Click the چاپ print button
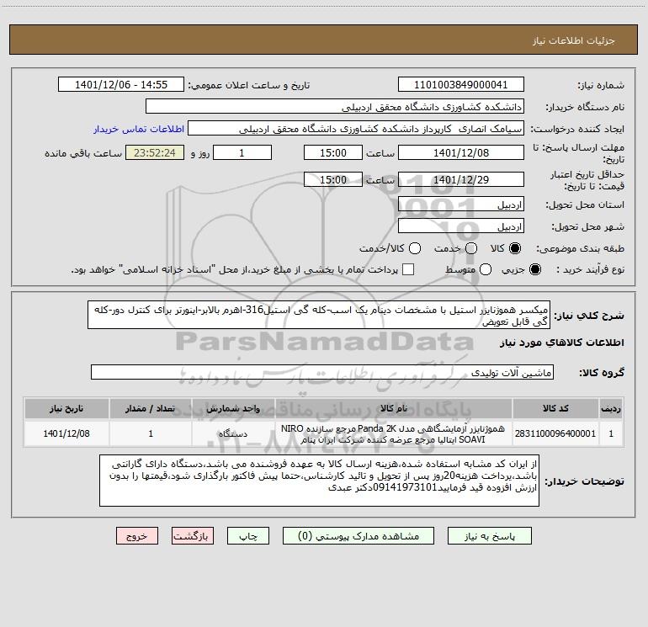 click(248, 536)
